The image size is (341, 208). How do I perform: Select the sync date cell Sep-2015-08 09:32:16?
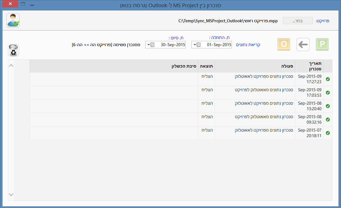tap(309, 120)
